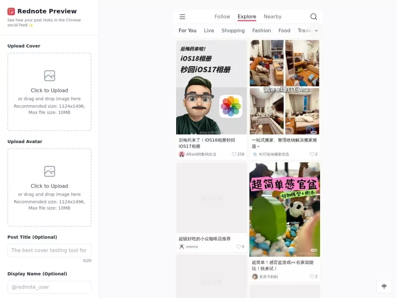Click the moving service author avatar
Viewport: 397px width, 298px height.
[255, 154]
